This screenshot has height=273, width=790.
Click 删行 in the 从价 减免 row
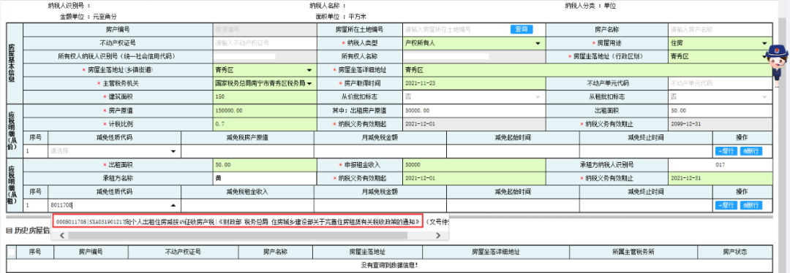click(750, 151)
